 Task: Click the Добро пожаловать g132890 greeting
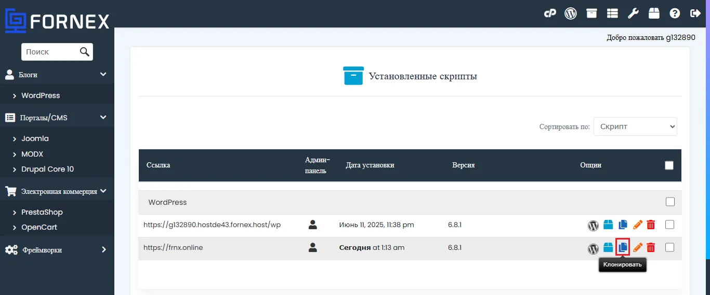[651, 38]
